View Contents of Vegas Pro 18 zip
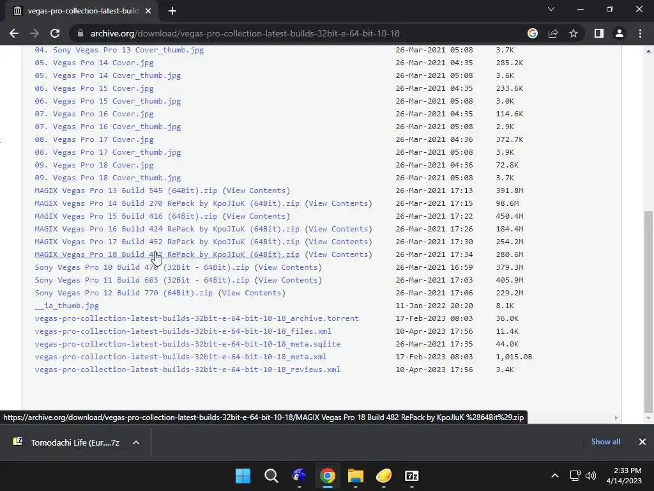This screenshot has width=654, height=491. click(x=338, y=254)
